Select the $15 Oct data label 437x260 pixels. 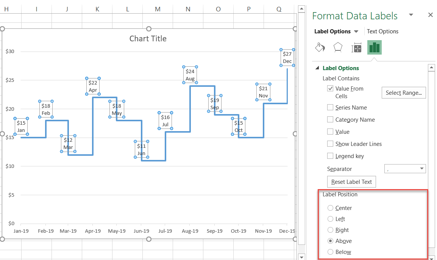[239, 126]
